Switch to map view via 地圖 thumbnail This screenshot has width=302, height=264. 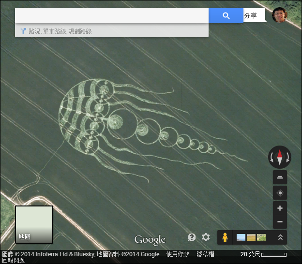click(34, 224)
